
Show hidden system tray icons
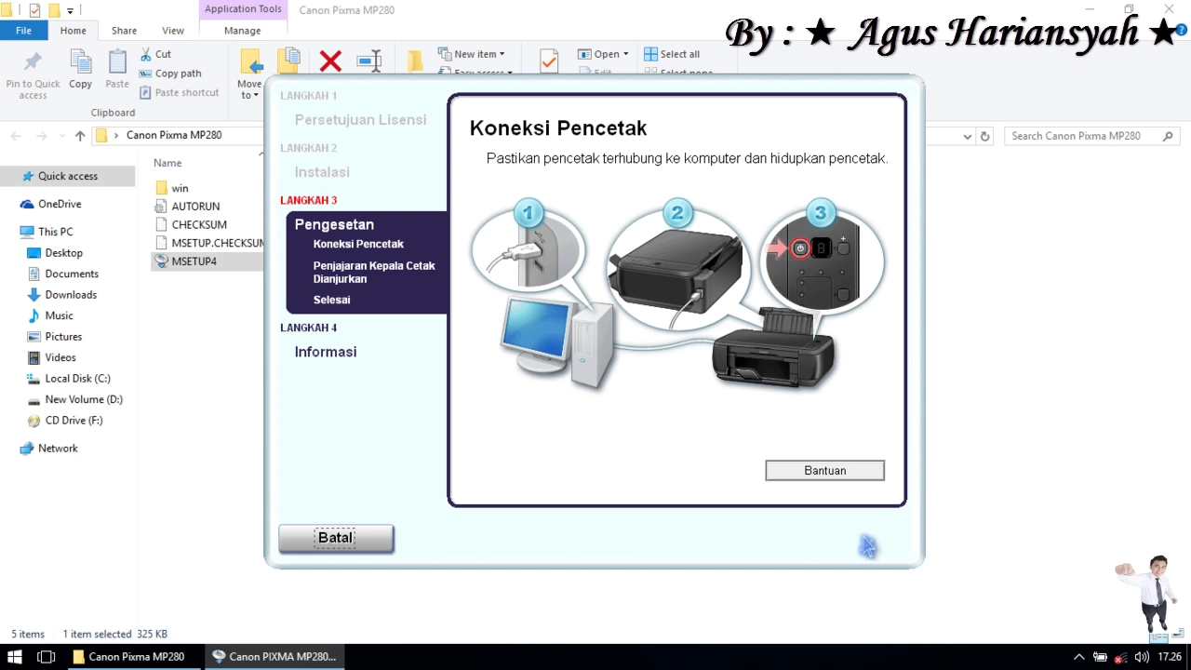1079,657
